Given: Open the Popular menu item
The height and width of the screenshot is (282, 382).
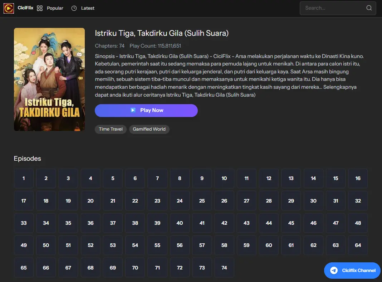Looking at the screenshot, I should click(55, 8).
